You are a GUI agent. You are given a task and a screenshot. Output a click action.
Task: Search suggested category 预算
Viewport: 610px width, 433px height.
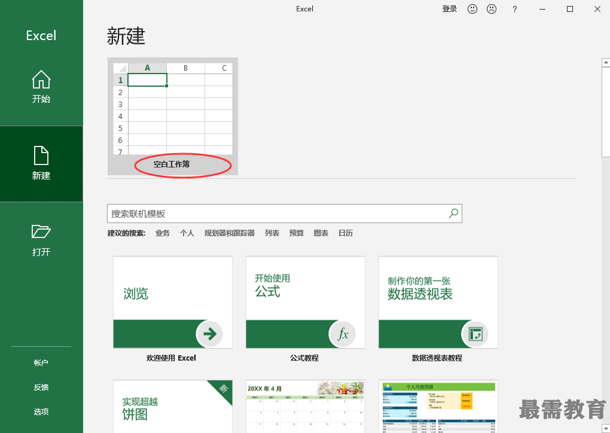[x=297, y=233]
